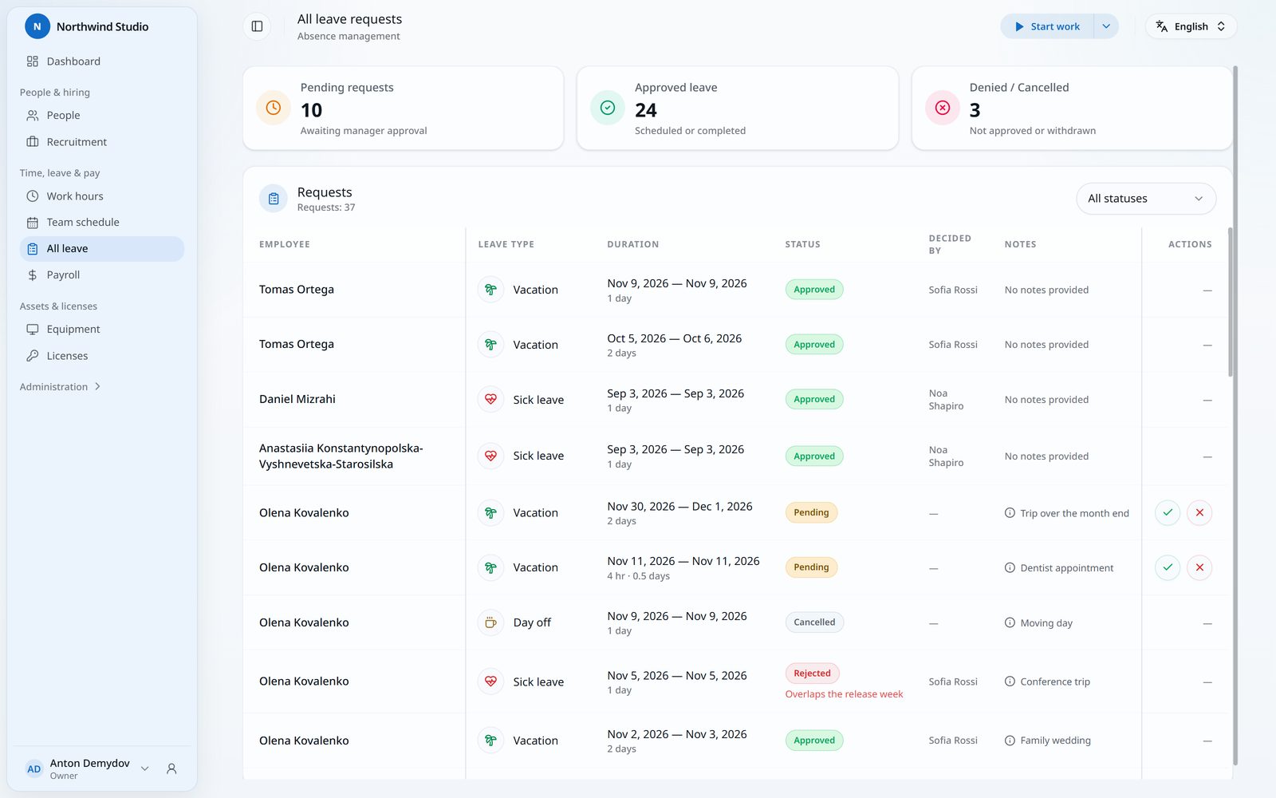Click the info icon next to Moving day
1276x798 pixels.
click(1010, 622)
